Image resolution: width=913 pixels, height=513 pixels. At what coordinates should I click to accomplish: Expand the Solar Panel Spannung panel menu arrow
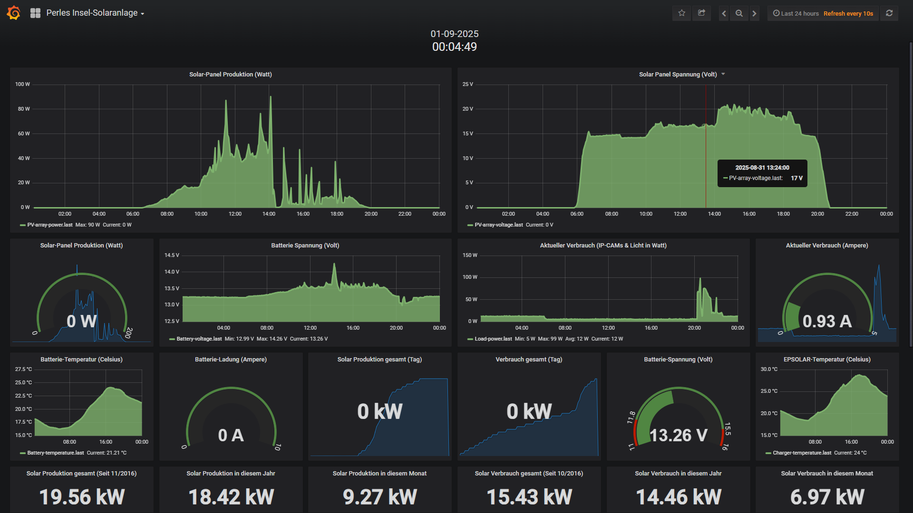pyautogui.click(x=723, y=74)
